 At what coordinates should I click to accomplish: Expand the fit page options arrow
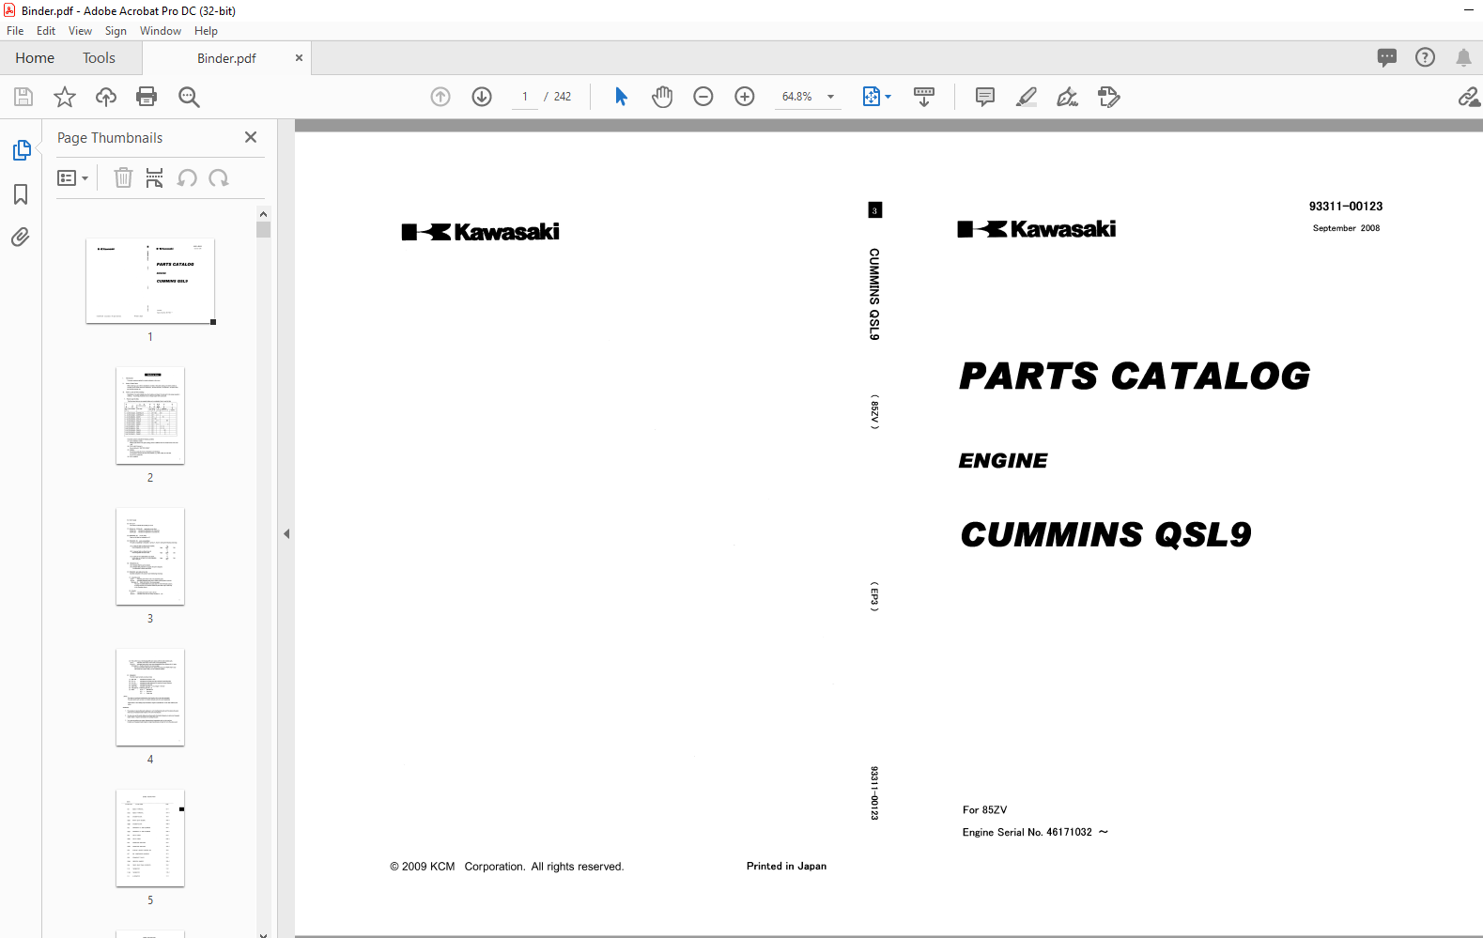[888, 97]
